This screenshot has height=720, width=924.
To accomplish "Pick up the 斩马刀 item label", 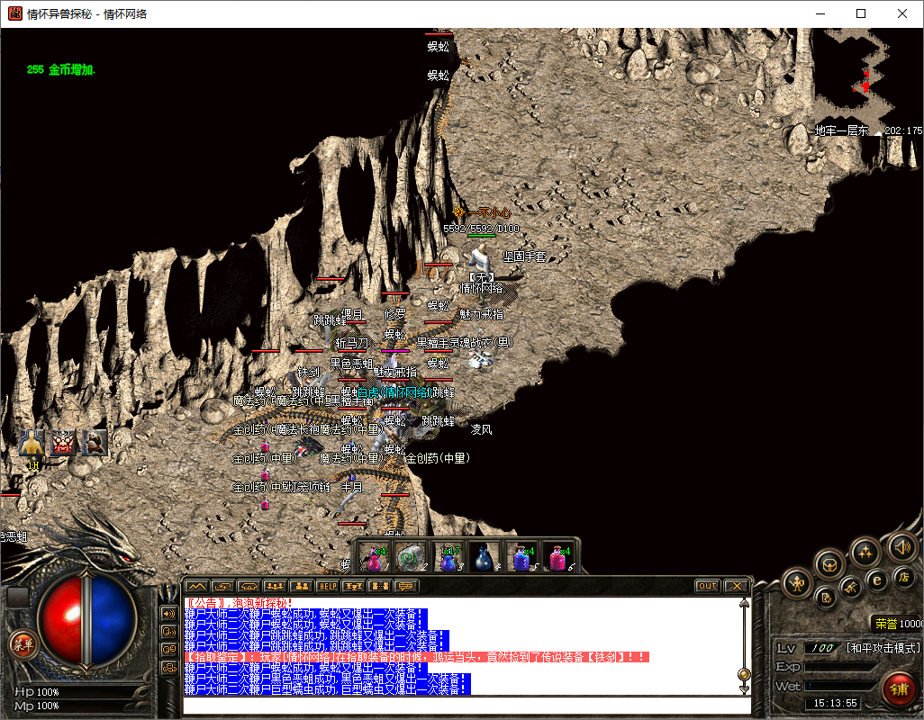I will pyautogui.click(x=352, y=343).
